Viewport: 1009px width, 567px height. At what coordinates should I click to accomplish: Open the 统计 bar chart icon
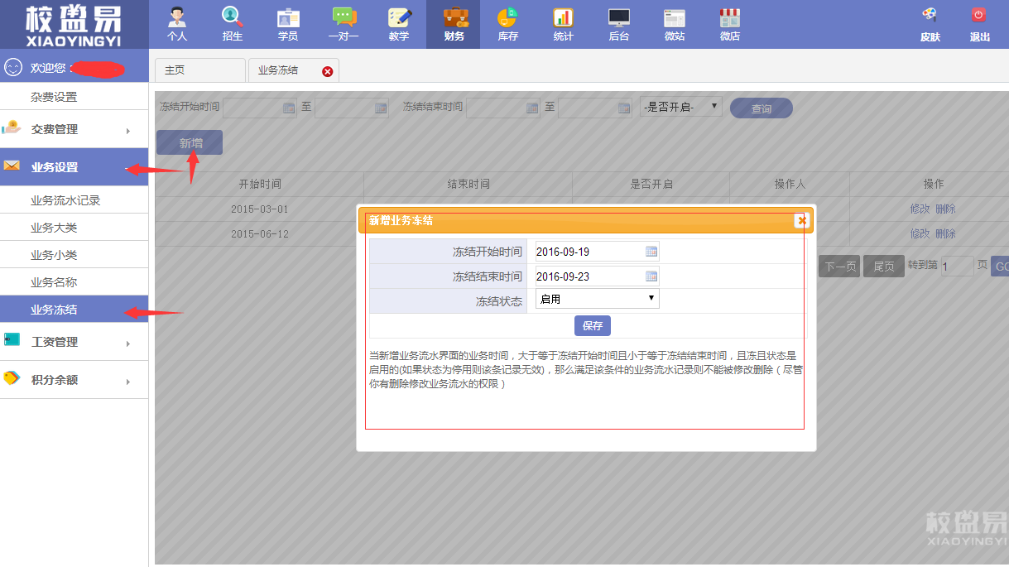563,18
